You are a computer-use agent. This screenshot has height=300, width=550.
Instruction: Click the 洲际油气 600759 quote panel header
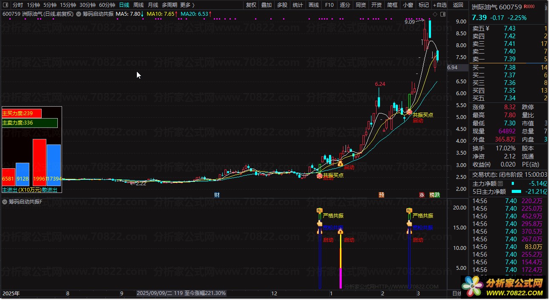497,7
